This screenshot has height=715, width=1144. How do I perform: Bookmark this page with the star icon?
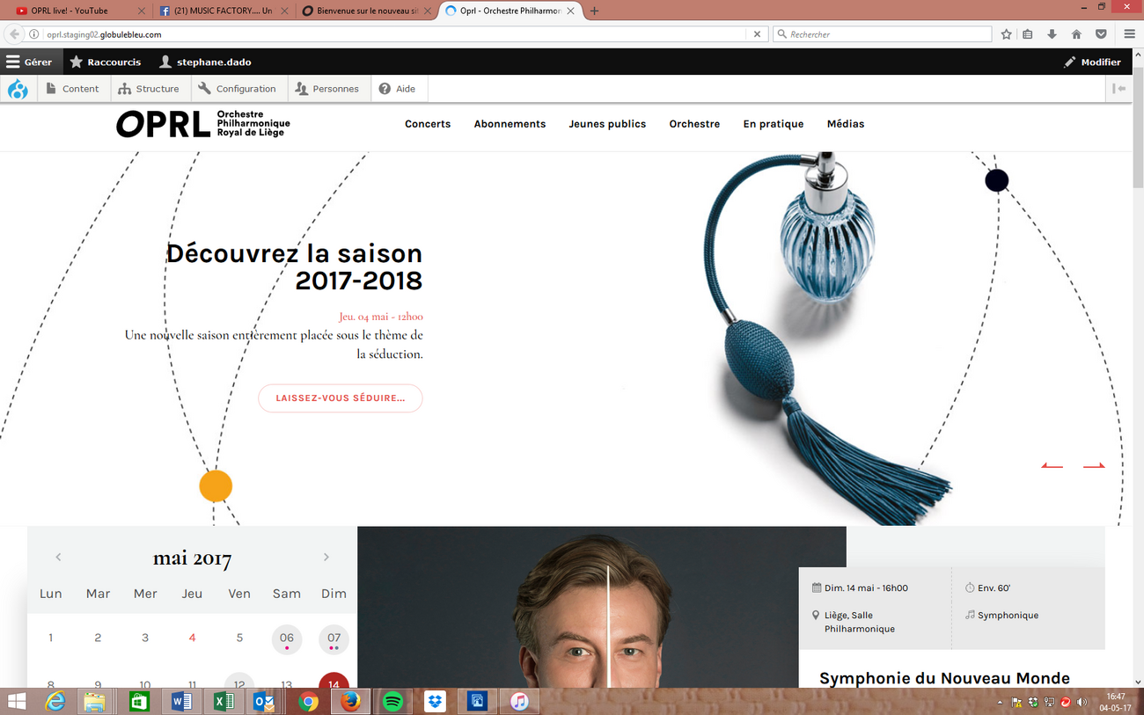click(x=1004, y=33)
